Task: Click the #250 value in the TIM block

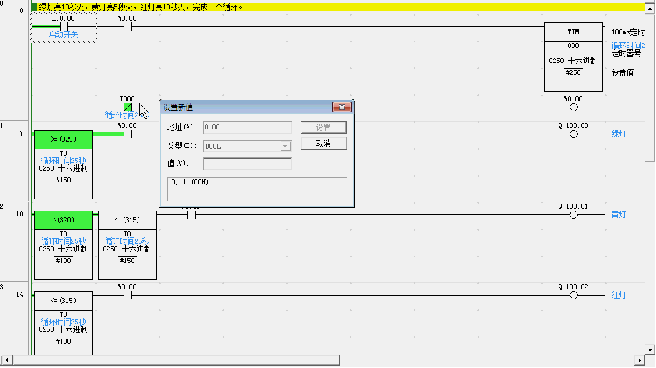Action: 573,72
